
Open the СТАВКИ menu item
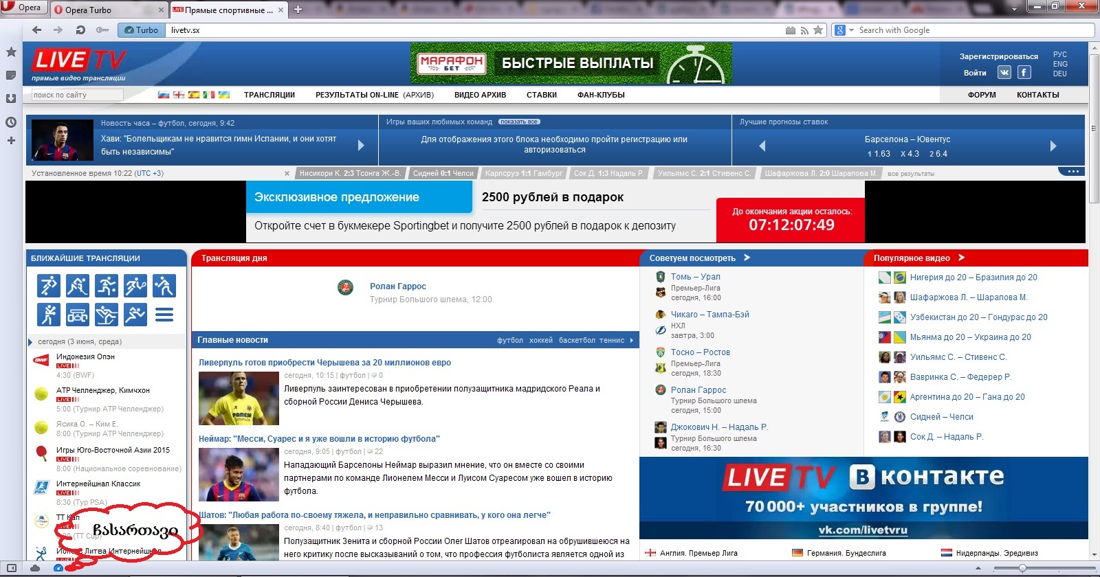coord(542,95)
